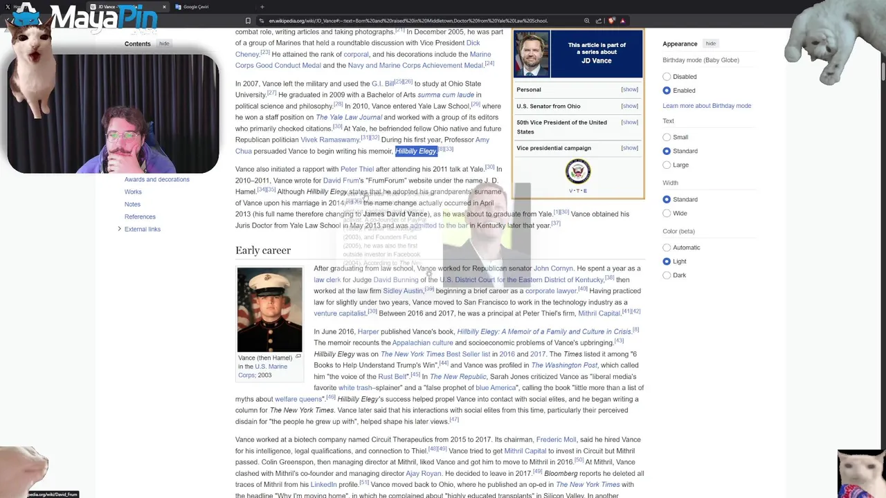The image size is (886, 498).
Task: Click the share icon in the address bar
Action: tap(599, 21)
